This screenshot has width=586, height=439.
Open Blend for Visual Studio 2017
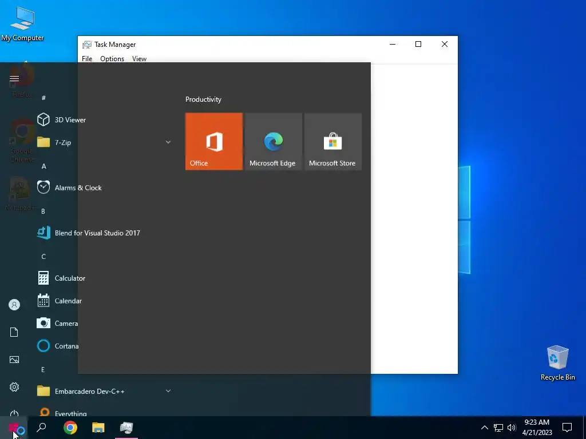[105, 233]
